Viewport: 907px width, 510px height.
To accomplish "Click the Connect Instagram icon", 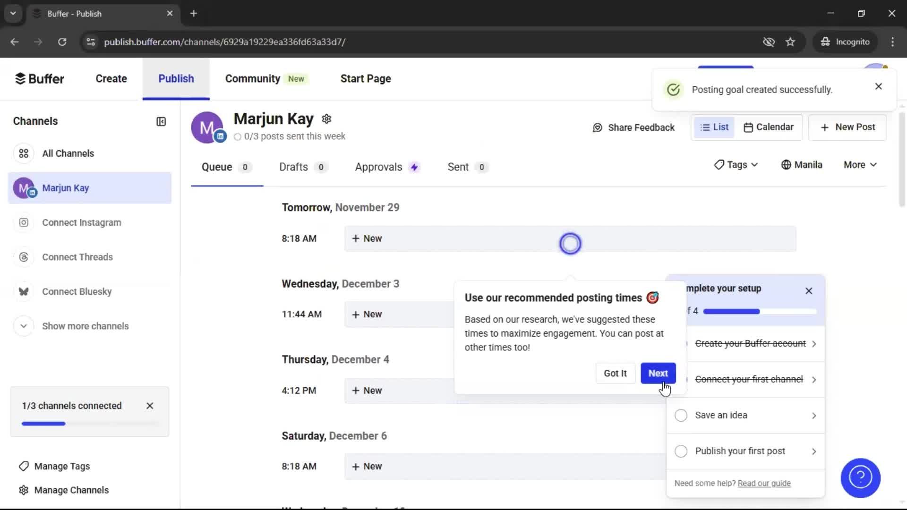I will click(24, 222).
